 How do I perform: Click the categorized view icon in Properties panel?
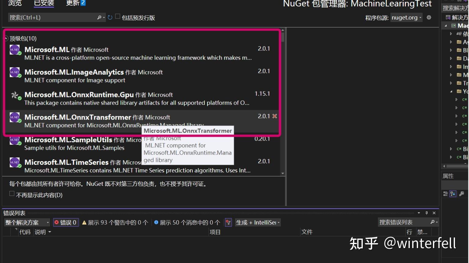(x=445, y=193)
